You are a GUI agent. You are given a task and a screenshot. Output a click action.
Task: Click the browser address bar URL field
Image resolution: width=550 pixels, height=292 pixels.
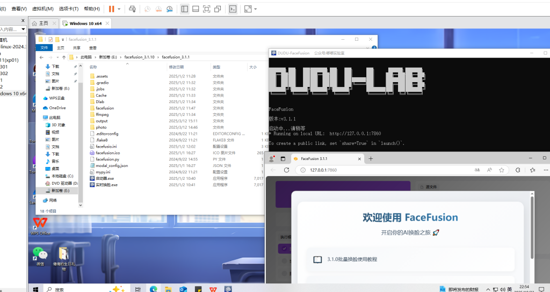(x=376, y=170)
